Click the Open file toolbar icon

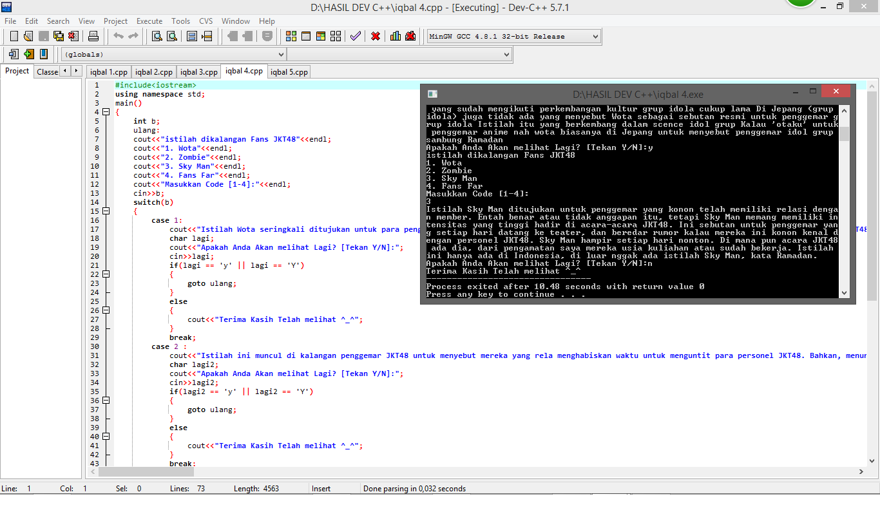click(28, 36)
